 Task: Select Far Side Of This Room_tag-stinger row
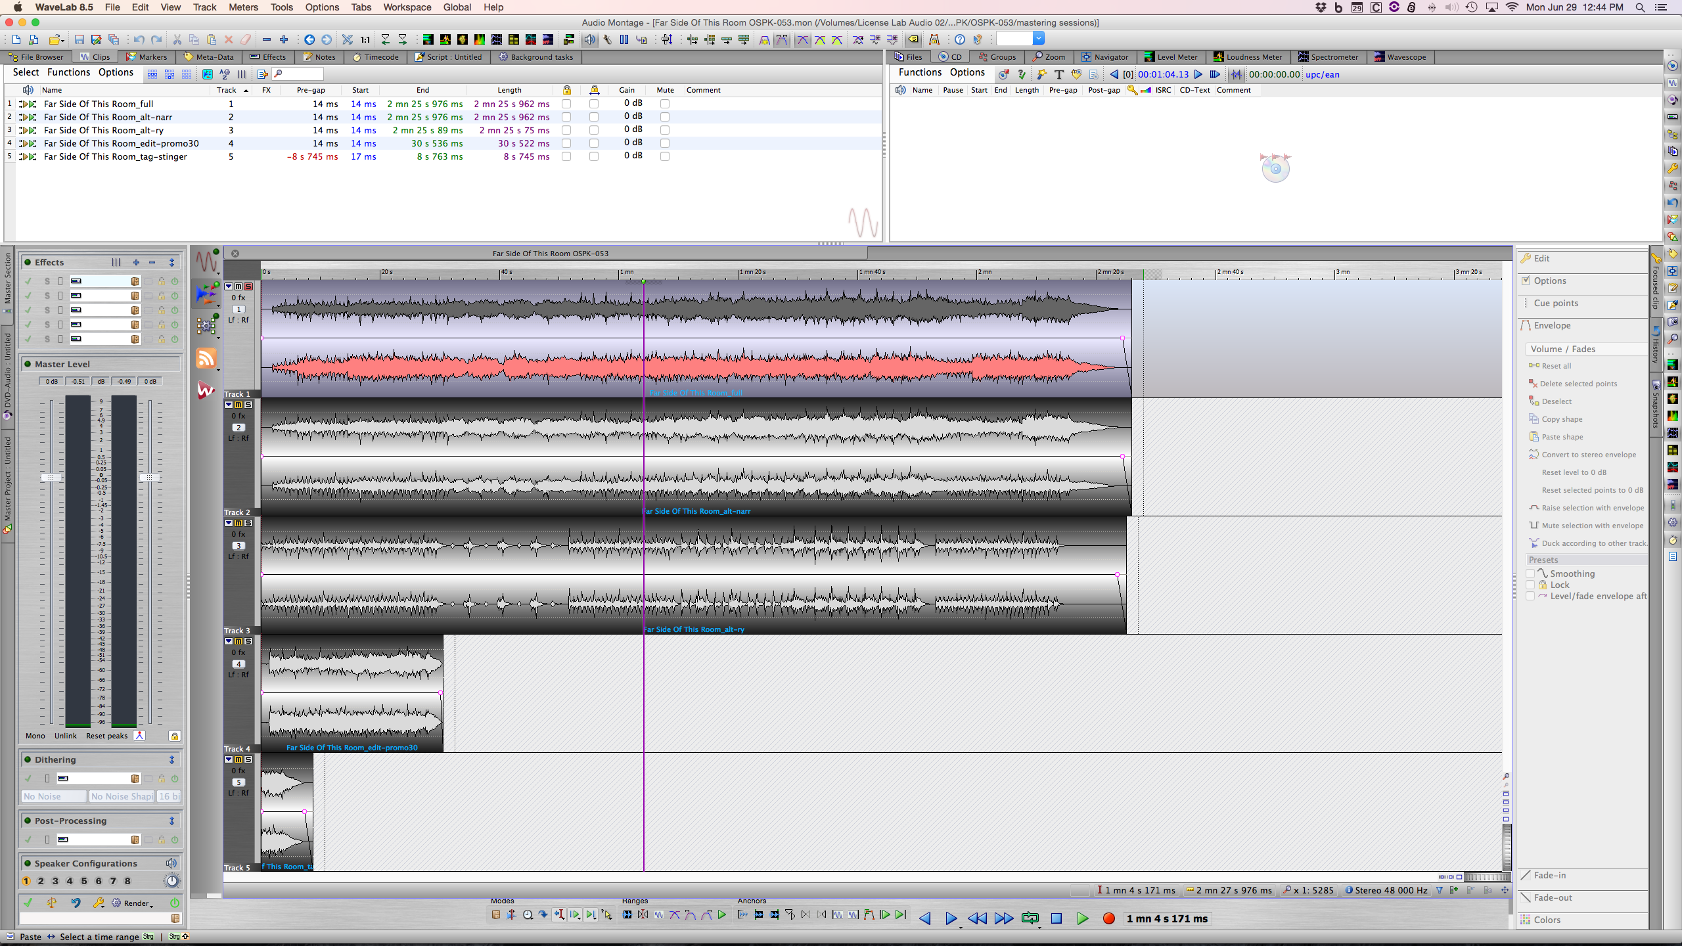point(115,156)
